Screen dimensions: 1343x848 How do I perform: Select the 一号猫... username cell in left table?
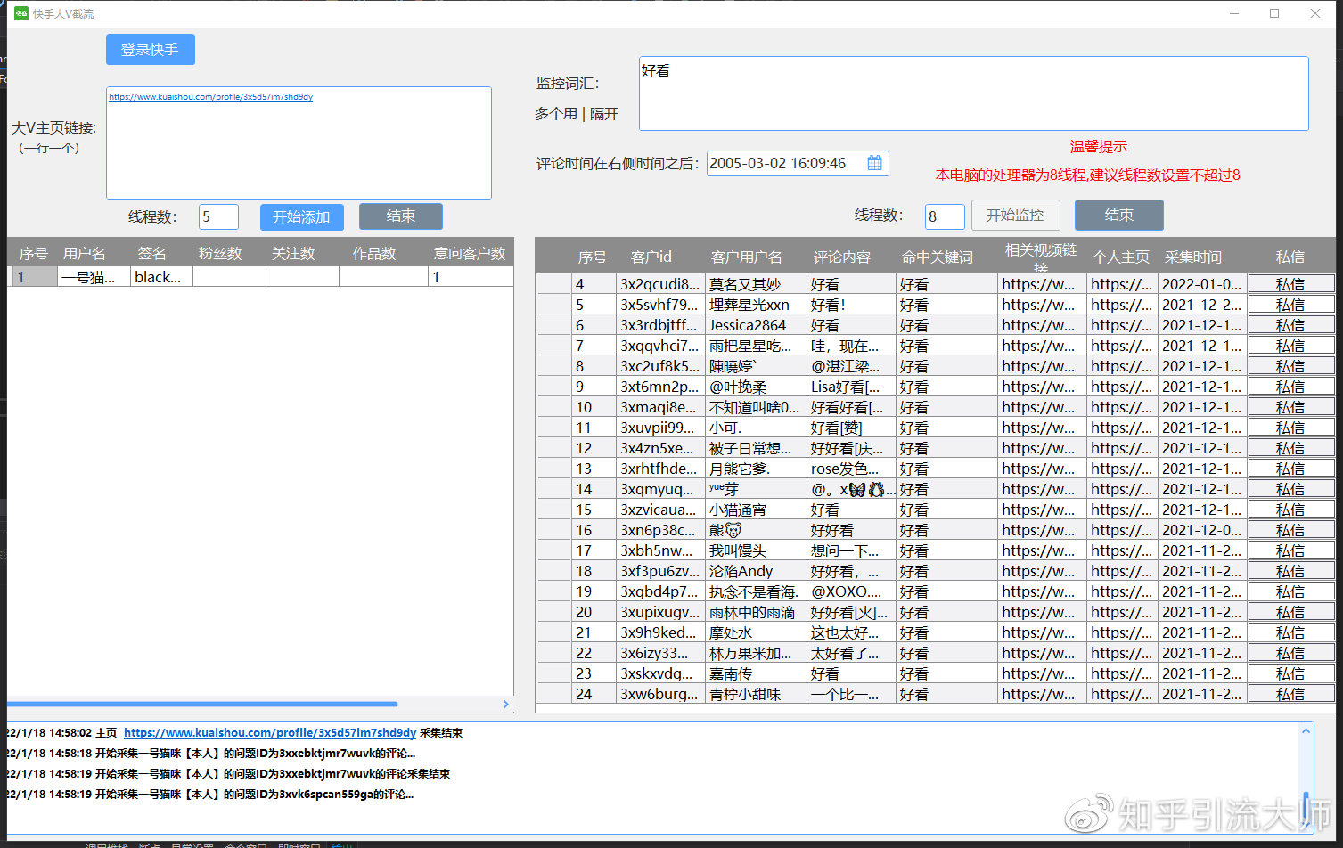(x=94, y=277)
